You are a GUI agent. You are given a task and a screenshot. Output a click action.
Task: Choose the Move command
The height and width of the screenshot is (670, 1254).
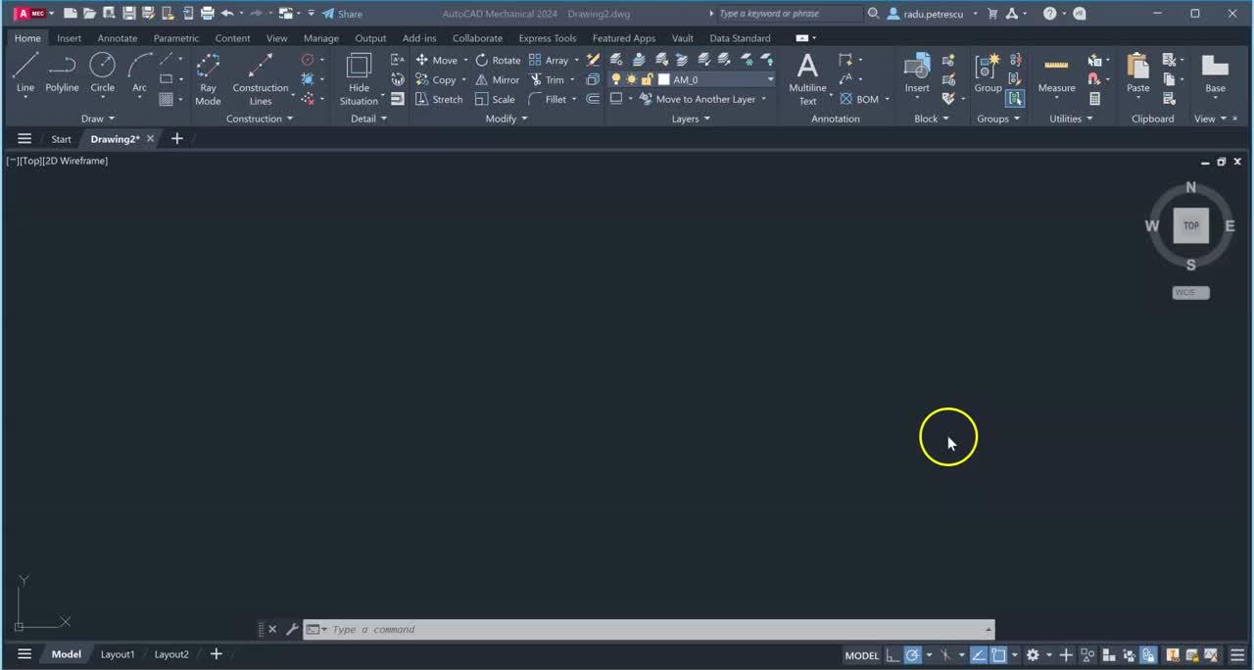click(x=436, y=60)
